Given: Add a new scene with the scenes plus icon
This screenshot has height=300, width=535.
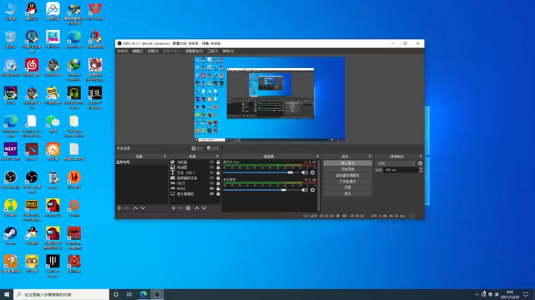Looking at the screenshot, I should (x=119, y=208).
